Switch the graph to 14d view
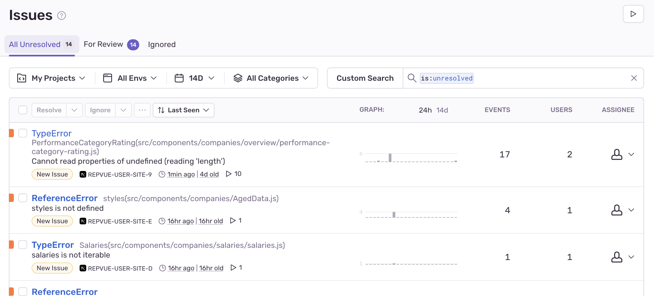Image resolution: width=654 pixels, height=296 pixels. (x=442, y=110)
